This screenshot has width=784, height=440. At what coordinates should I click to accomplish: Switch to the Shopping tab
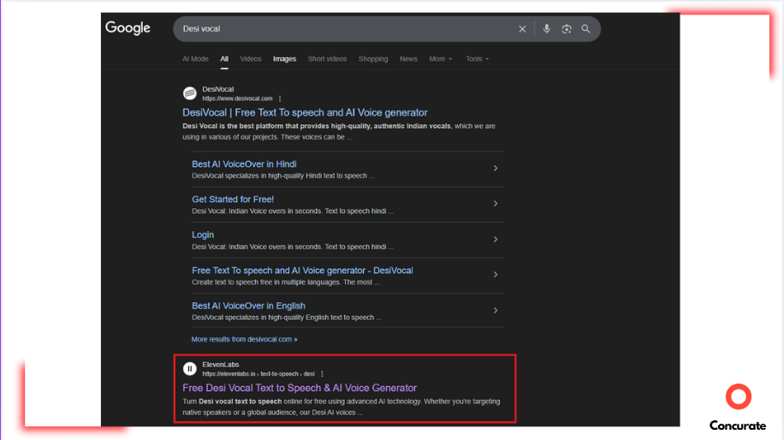[373, 59]
